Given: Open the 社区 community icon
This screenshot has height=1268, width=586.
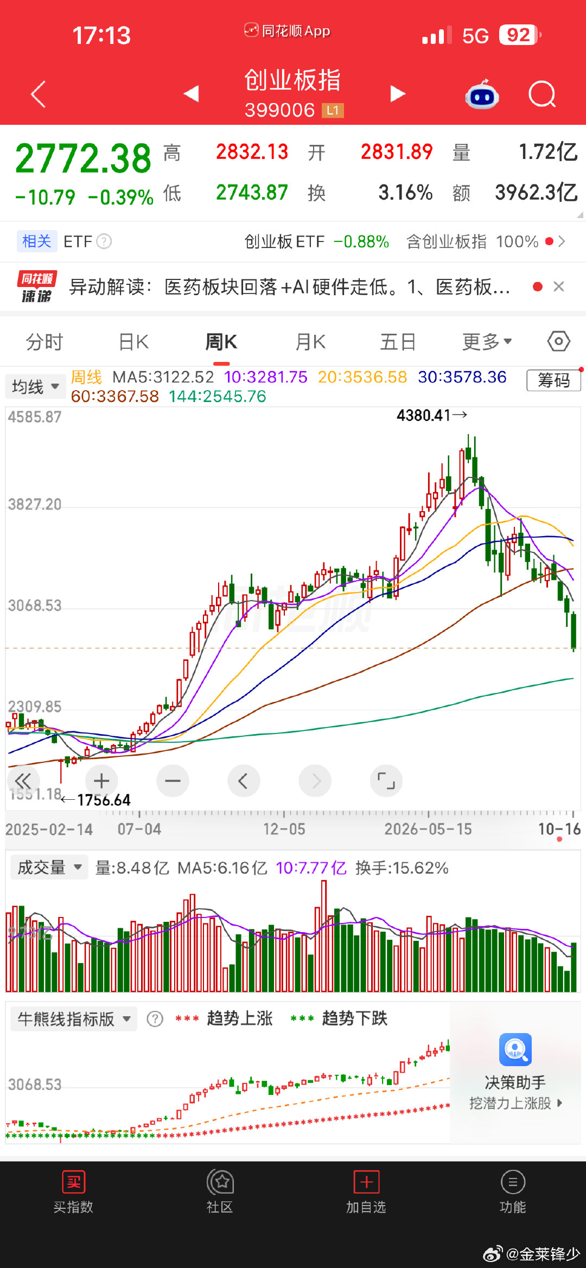Looking at the screenshot, I should pos(220,1182).
